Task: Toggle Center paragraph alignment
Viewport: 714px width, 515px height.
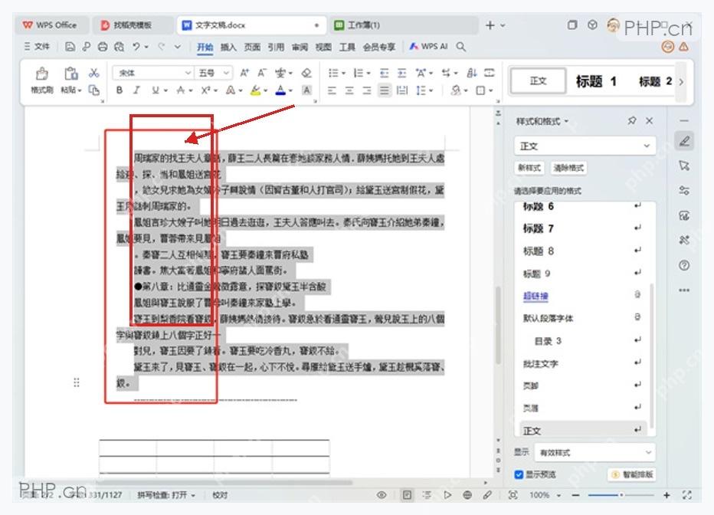Action: (x=349, y=90)
